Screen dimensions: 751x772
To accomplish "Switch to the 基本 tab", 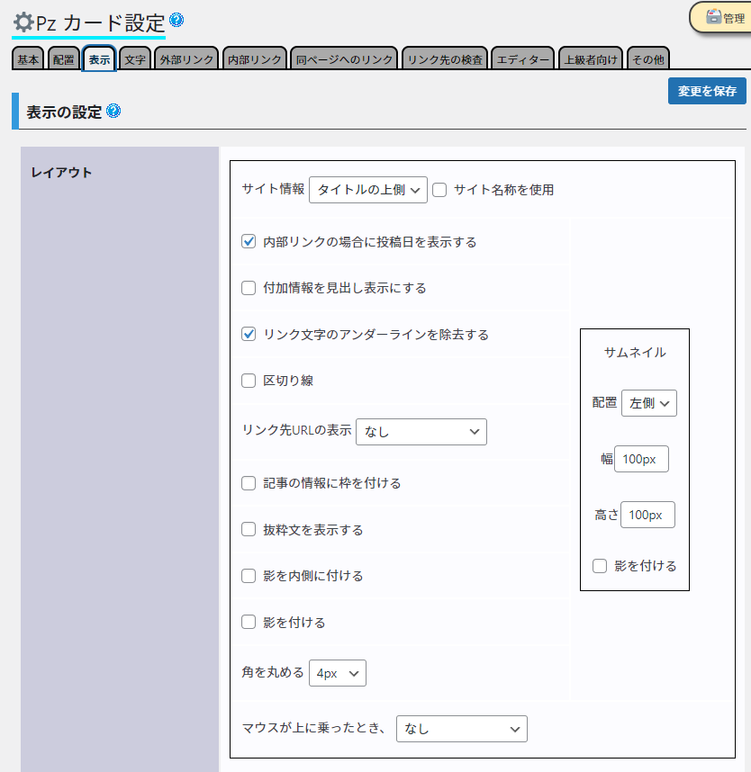I will (28, 59).
